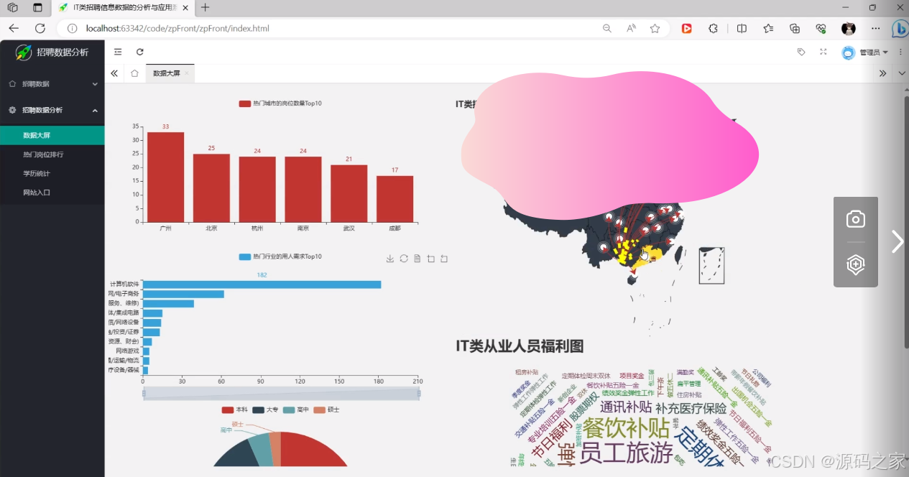Click the refresh button in the app header
The width and height of the screenshot is (909, 477).
(139, 52)
